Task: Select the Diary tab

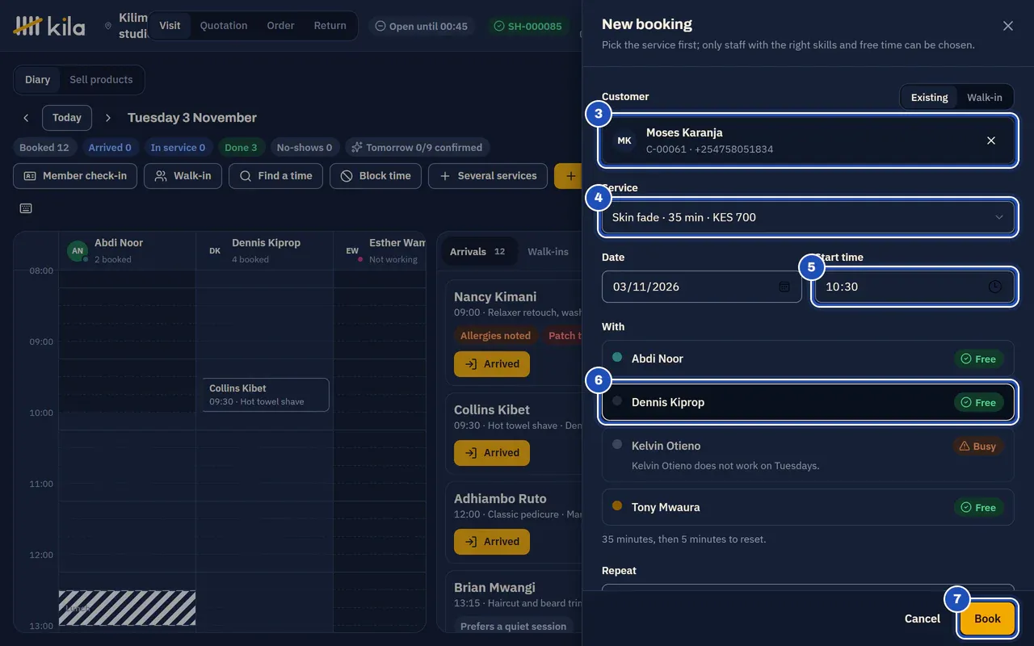Action: point(37,80)
